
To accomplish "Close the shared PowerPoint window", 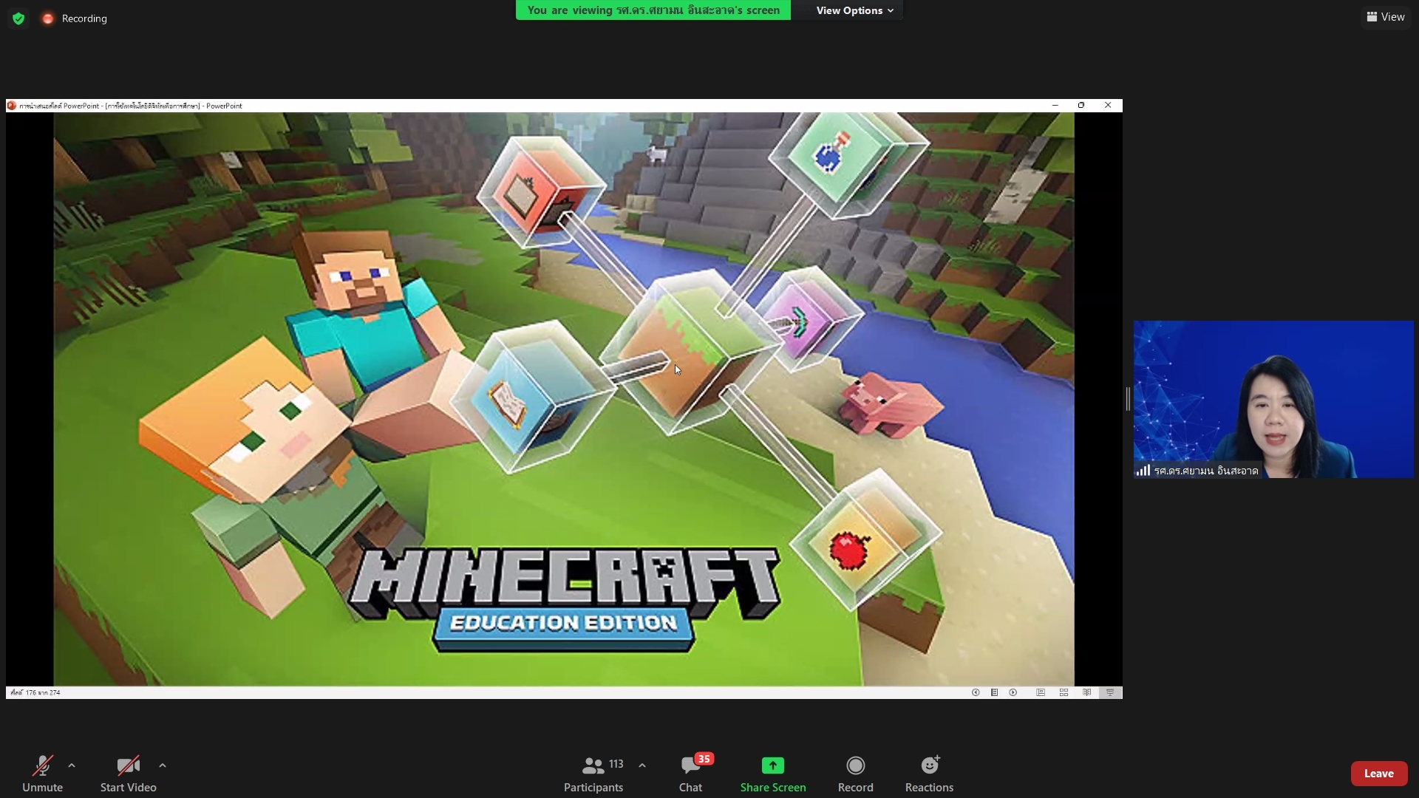I will point(1108,106).
